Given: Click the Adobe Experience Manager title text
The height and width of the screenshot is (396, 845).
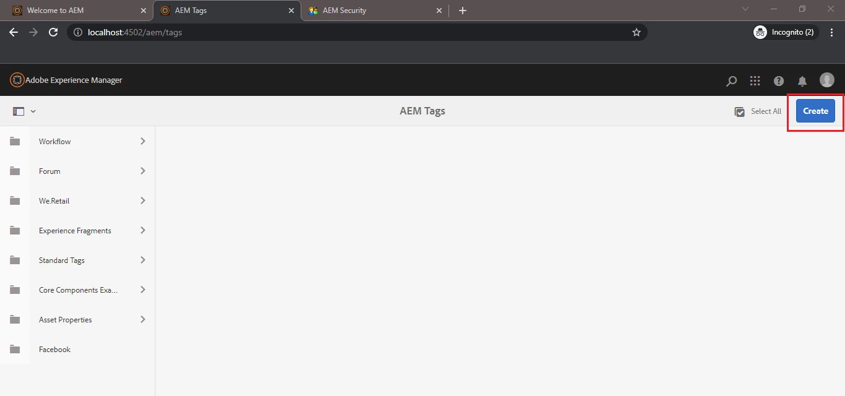Looking at the screenshot, I should tap(74, 80).
